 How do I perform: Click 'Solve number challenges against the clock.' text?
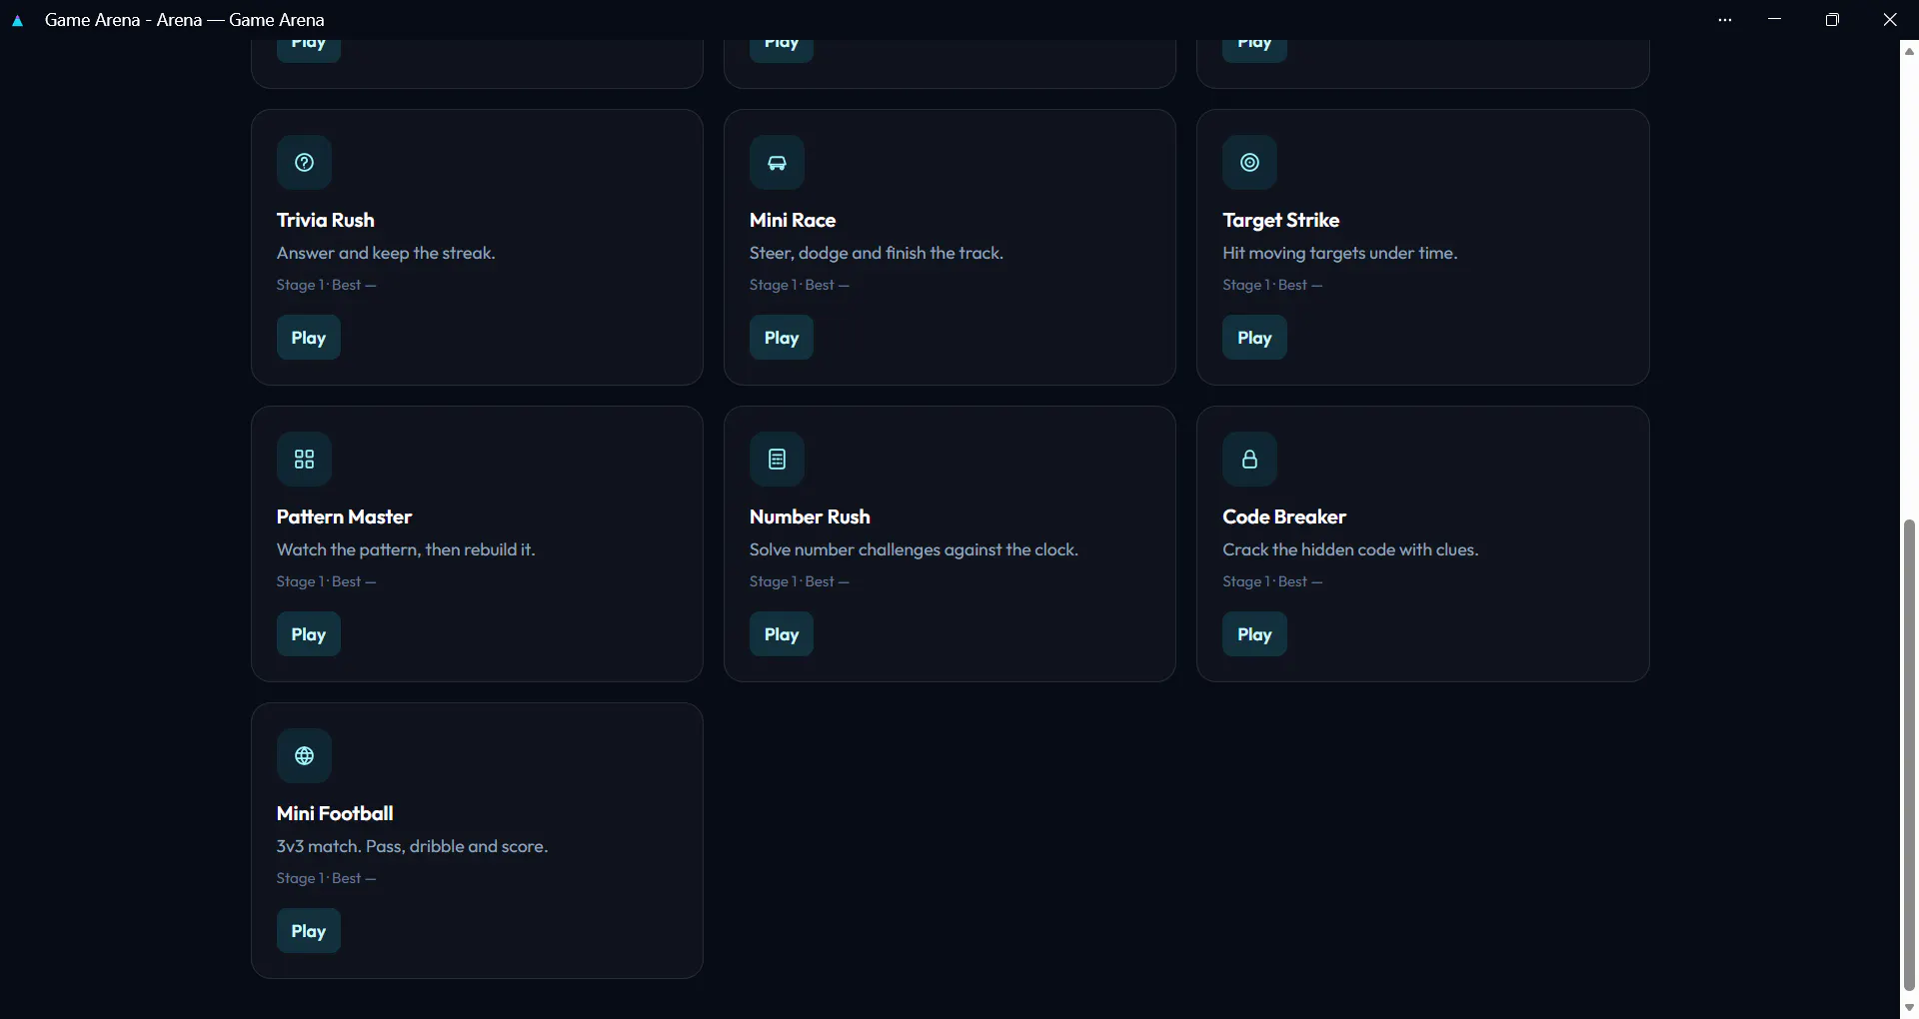pyautogui.click(x=914, y=549)
